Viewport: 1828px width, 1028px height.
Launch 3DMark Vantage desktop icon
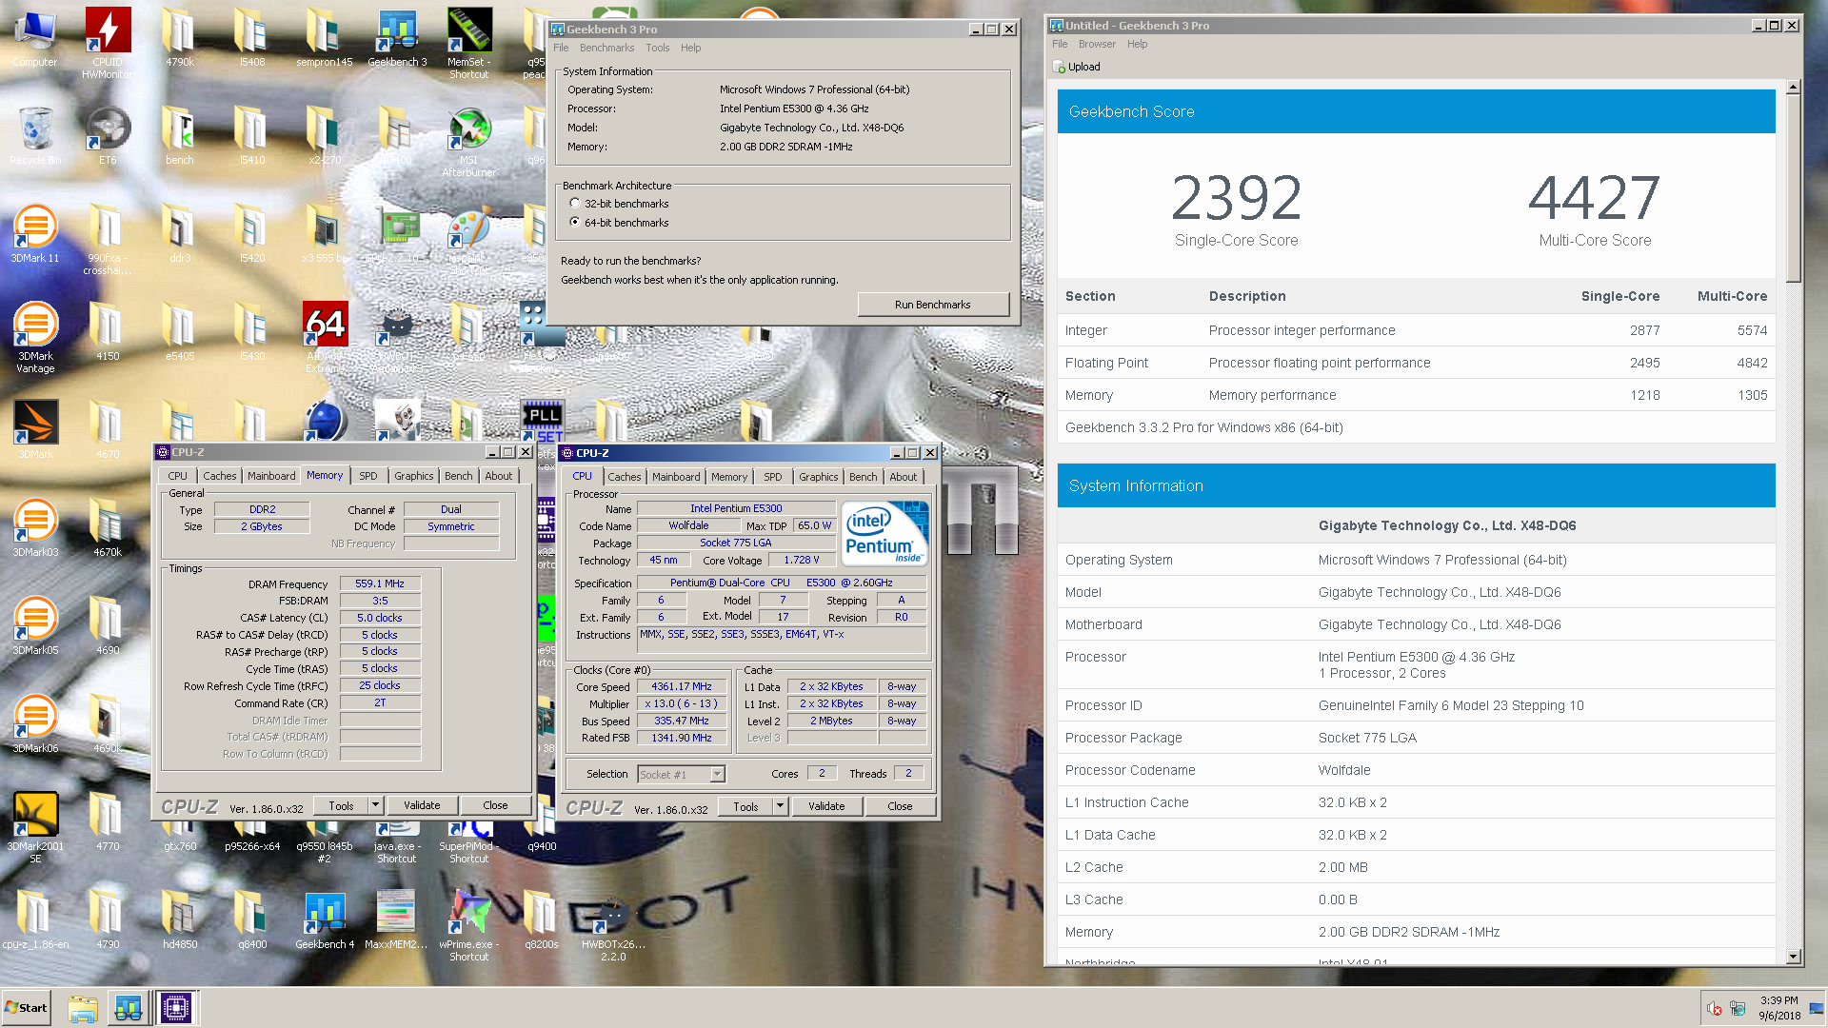[35, 338]
